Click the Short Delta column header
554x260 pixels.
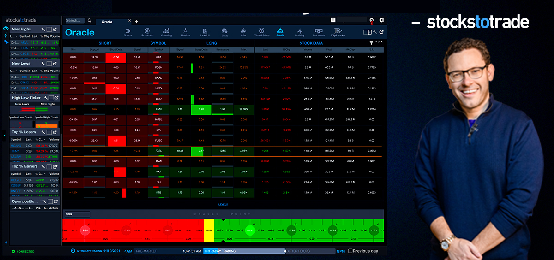click(x=116, y=49)
